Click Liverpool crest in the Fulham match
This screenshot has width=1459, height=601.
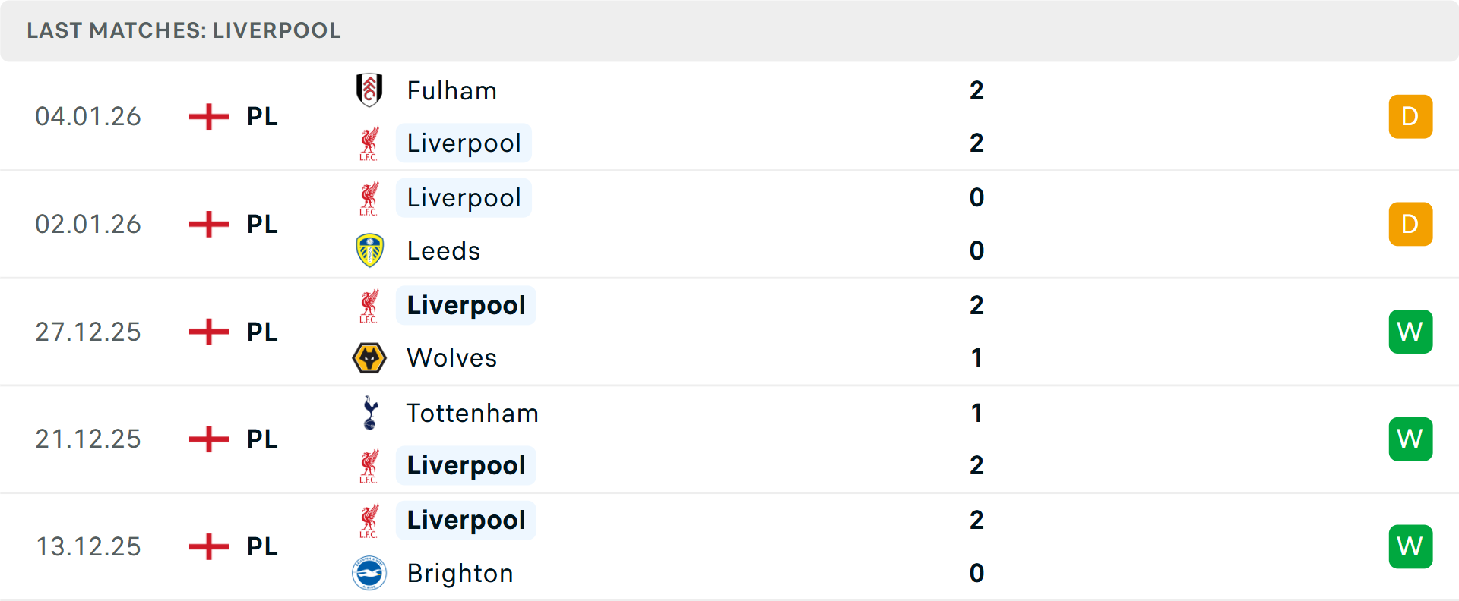pos(369,143)
